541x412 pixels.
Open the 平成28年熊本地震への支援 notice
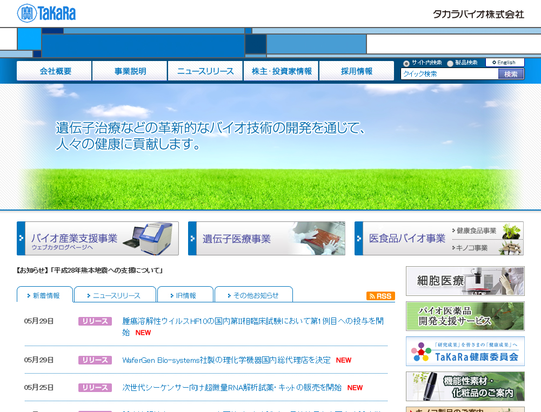tap(90, 271)
